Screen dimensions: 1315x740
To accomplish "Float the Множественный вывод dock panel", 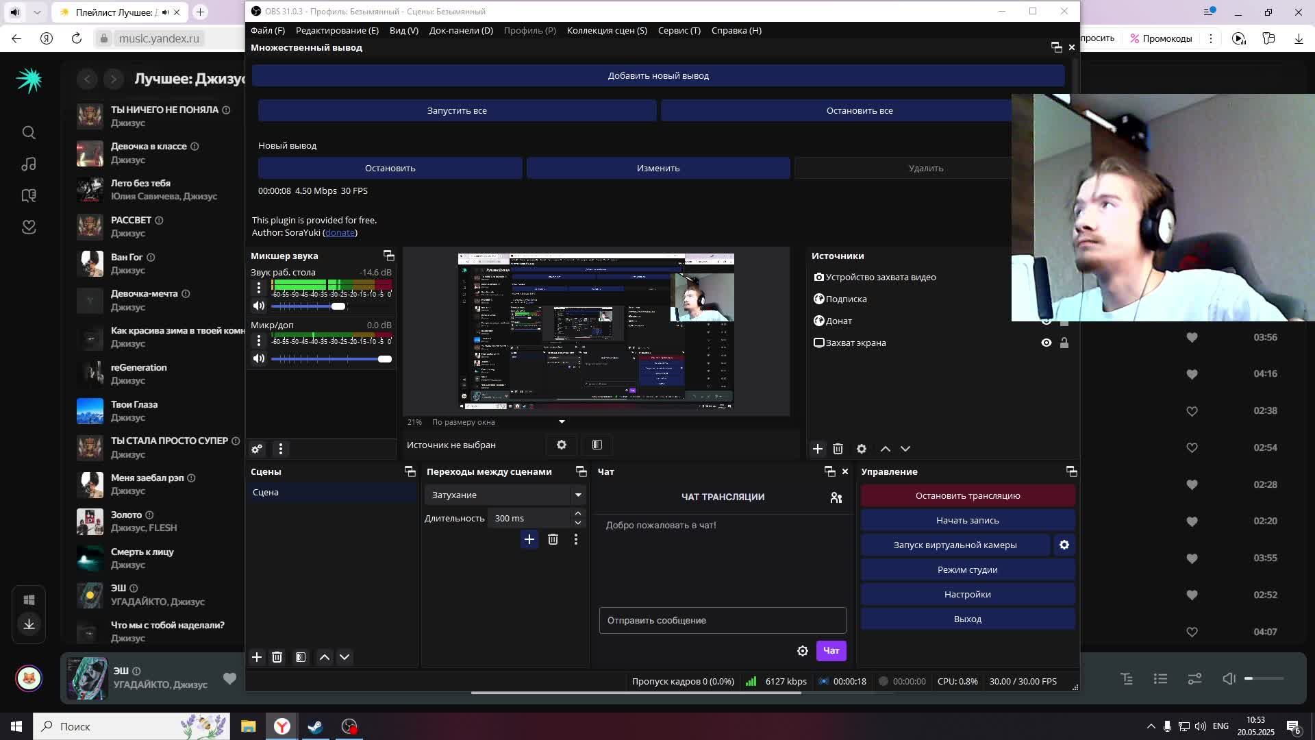I will (1056, 47).
